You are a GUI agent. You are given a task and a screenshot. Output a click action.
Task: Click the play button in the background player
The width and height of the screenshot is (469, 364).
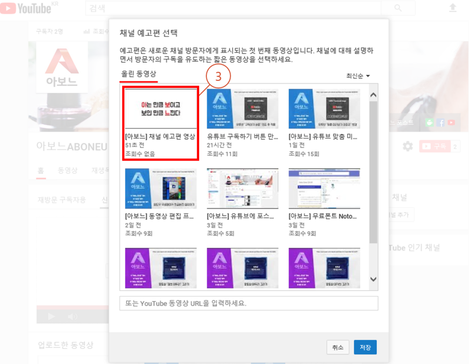click(x=51, y=317)
